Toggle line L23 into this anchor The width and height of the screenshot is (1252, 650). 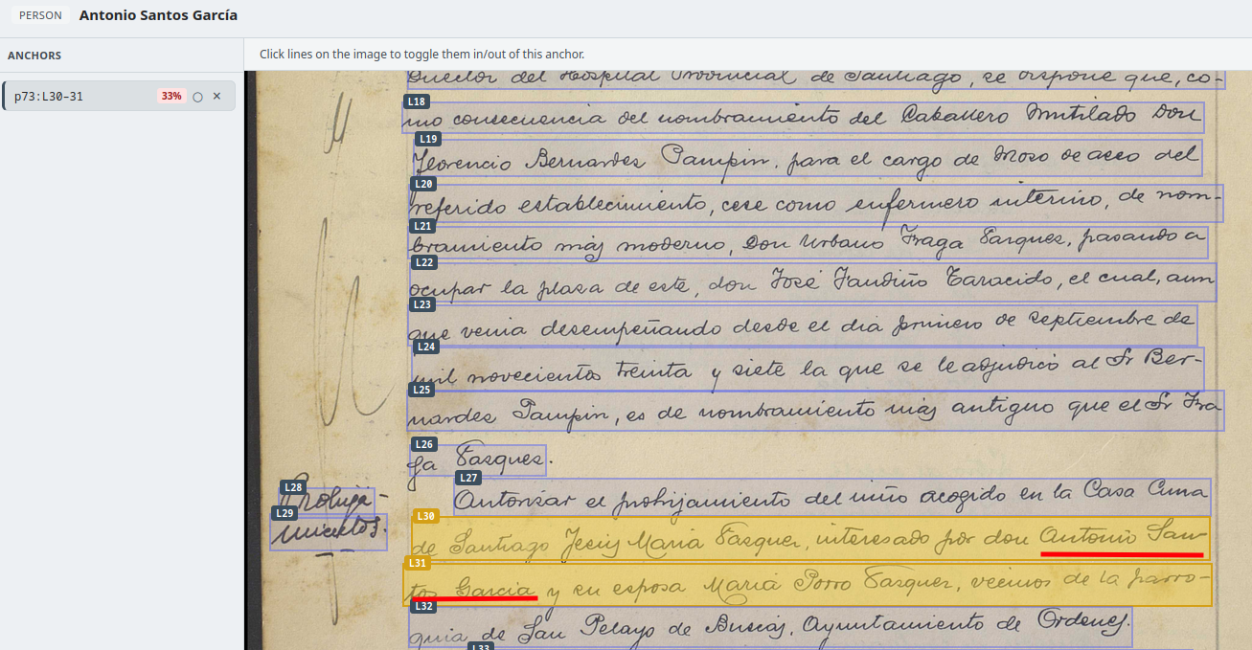click(803, 325)
